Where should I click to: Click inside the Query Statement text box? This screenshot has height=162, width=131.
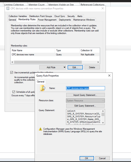click(84, 117)
